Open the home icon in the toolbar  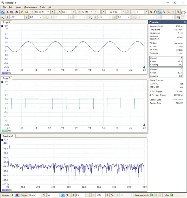[x=27, y=12]
